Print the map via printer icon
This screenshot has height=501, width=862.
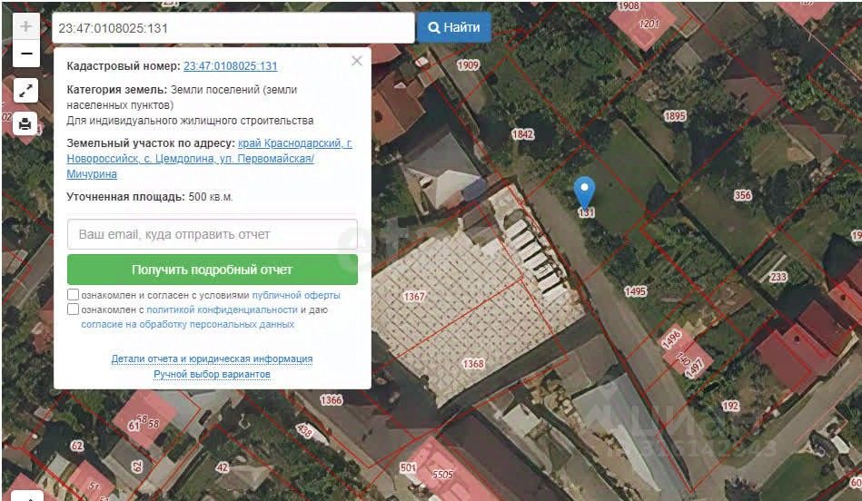click(25, 124)
